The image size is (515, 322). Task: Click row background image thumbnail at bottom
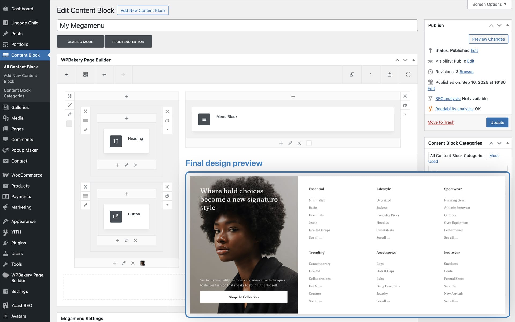click(142, 263)
